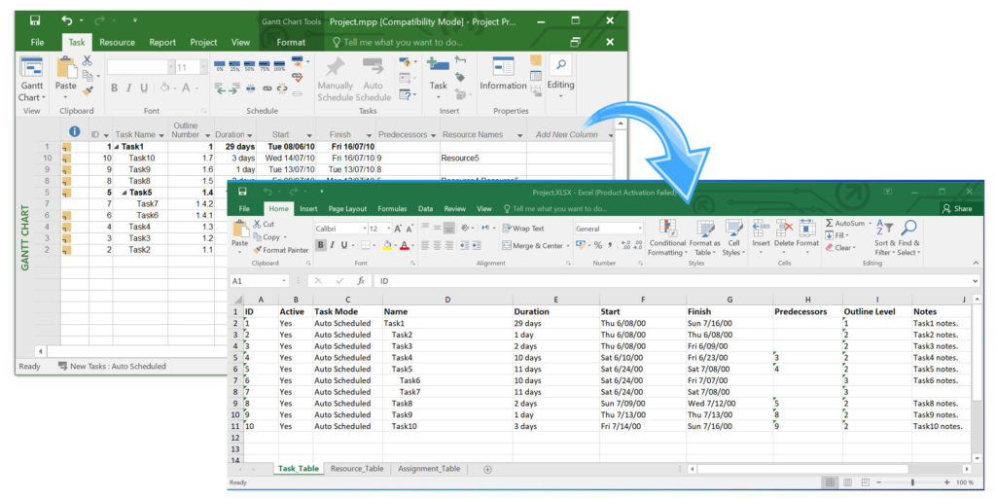
Task: Toggle Bold formatting in Excel ribbon
Action: [321, 245]
